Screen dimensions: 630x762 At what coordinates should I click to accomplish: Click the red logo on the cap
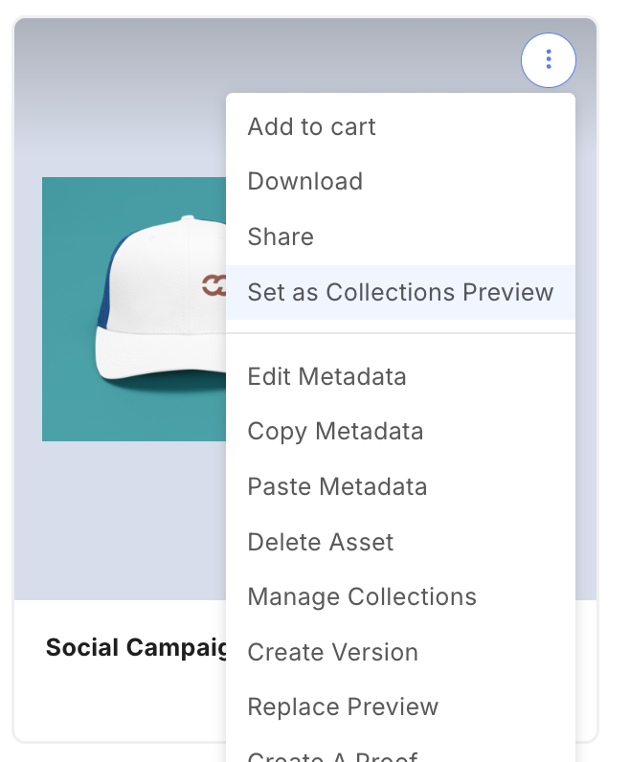(213, 284)
